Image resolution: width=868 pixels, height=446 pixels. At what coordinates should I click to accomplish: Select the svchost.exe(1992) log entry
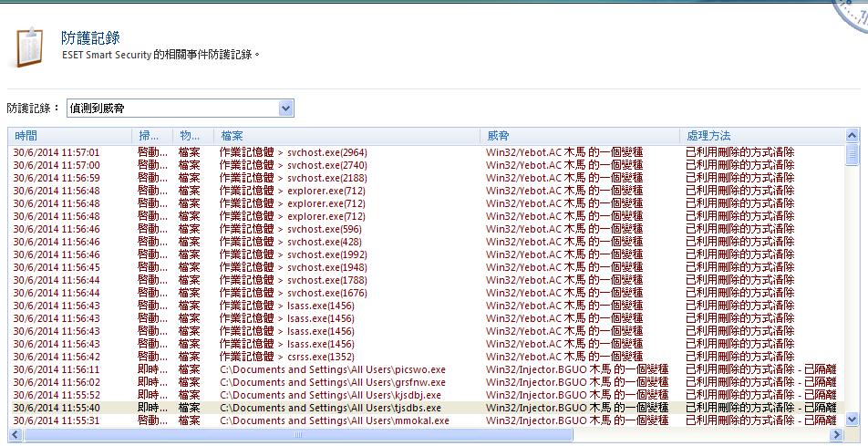(426, 254)
